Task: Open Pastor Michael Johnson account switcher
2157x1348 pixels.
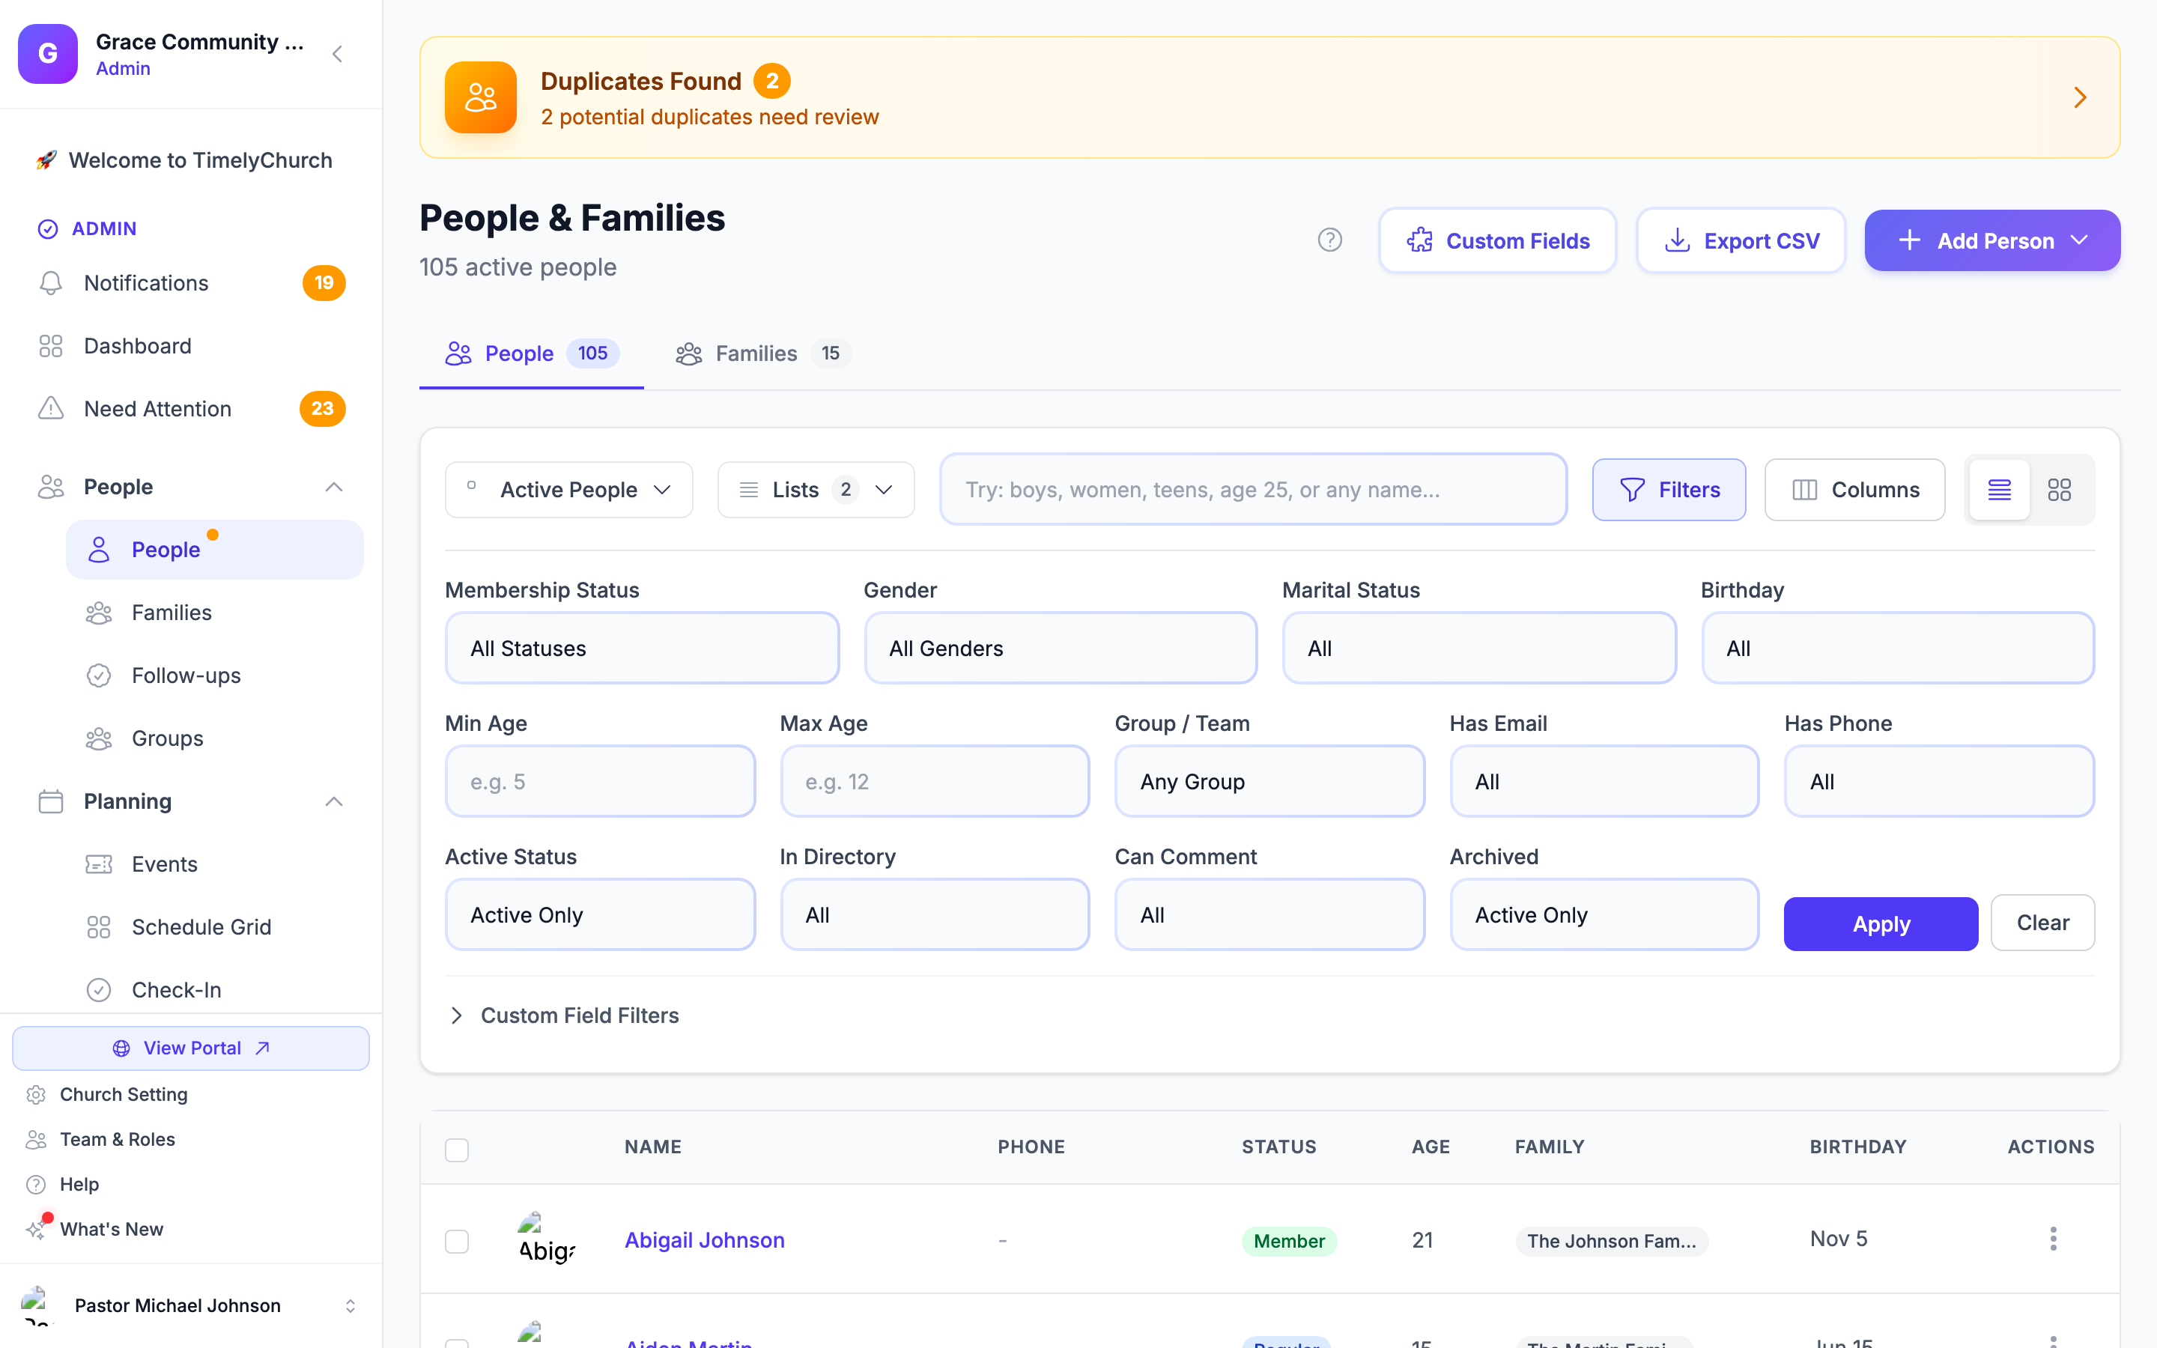Action: pos(191,1305)
